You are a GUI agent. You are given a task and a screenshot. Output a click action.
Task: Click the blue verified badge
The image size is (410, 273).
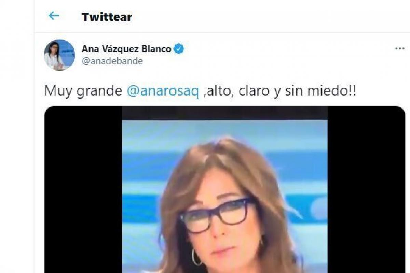click(179, 49)
